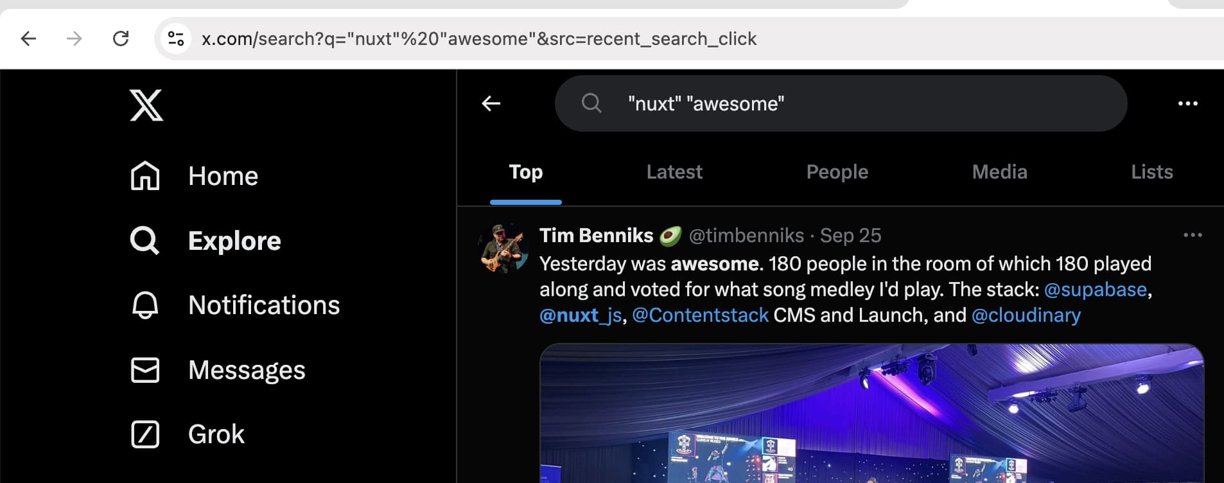1224x483 pixels.
Task: Open Messages using the envelope icon
Action: pyautogui.click(x=144, y=369)
